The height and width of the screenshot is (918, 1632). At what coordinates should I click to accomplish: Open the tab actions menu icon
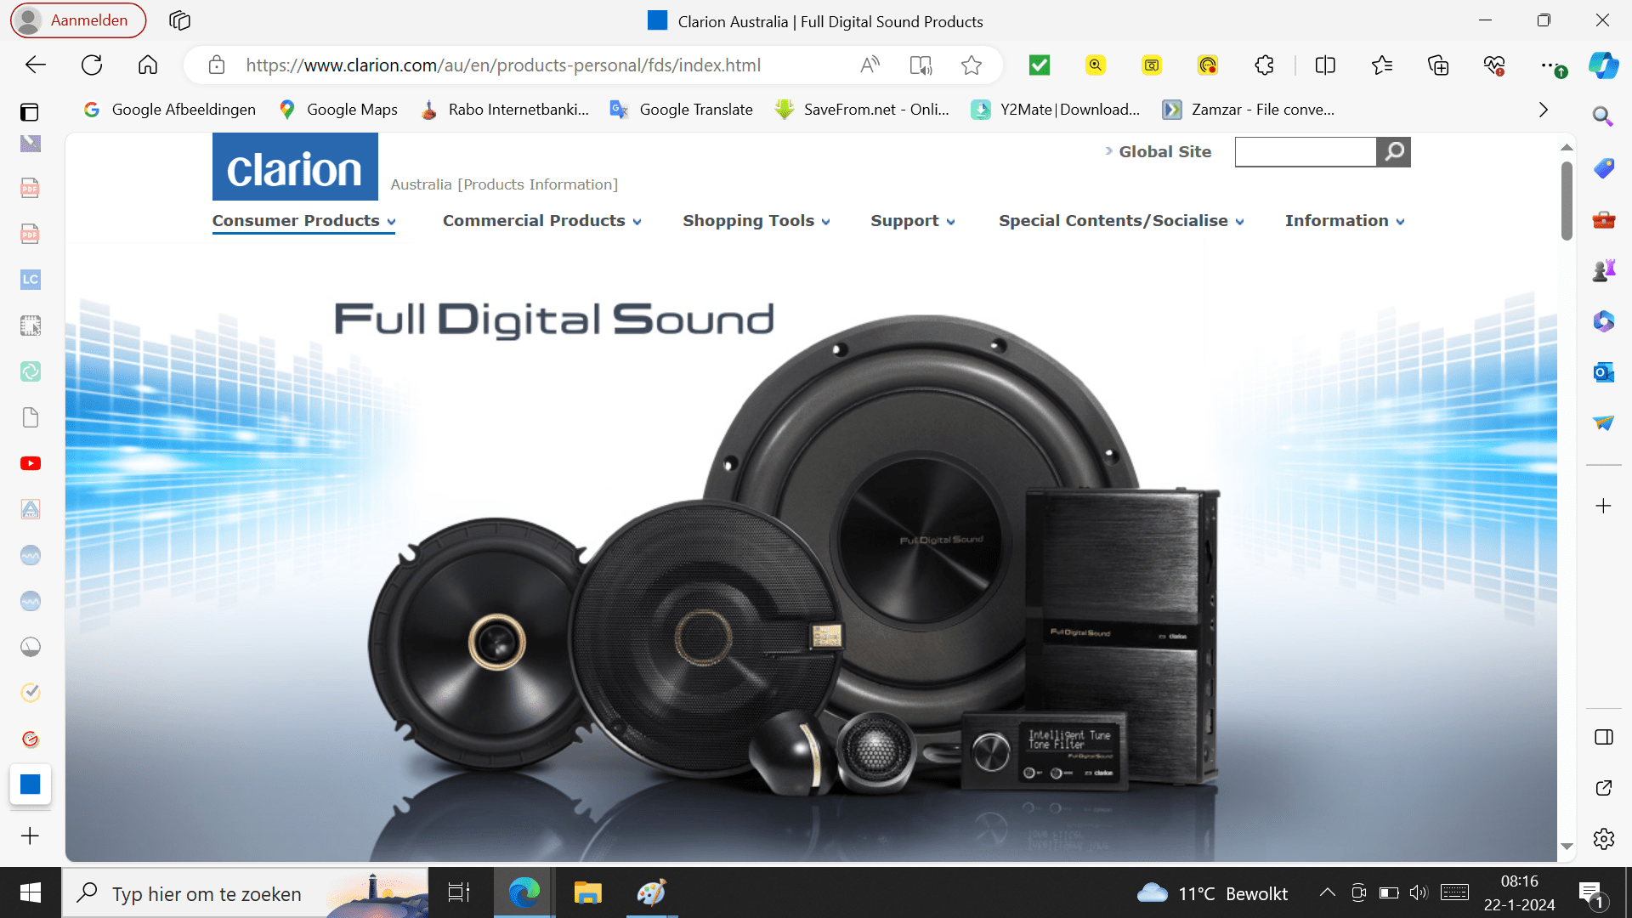pyautogui.click(x=30, y=112)
